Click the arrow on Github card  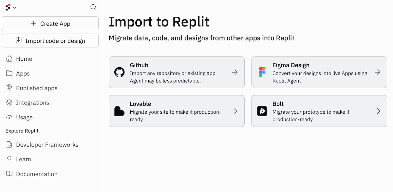pos(235,72)
